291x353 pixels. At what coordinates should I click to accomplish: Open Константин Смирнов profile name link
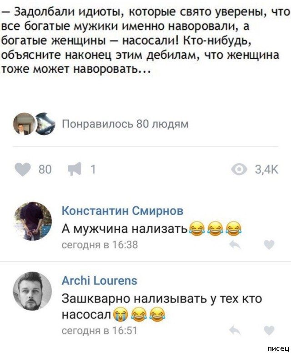click(123, 211)
